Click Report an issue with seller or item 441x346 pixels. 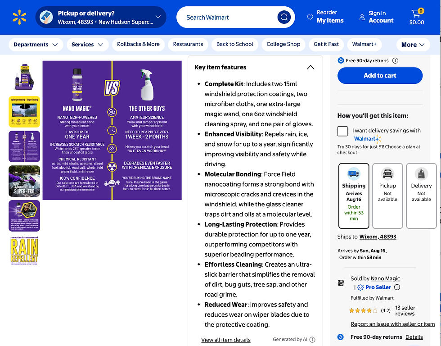[392, 324]
